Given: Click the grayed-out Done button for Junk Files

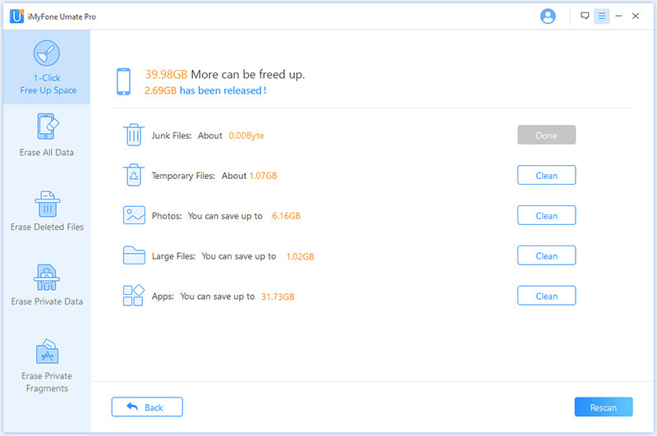Looking at the screenshot, I should pos(546,135).
